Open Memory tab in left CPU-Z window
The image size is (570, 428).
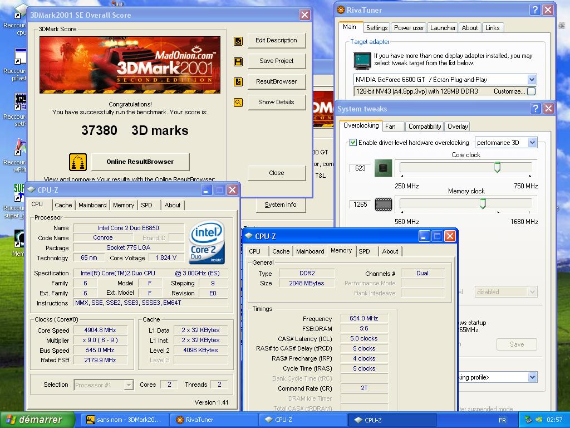tap(124, 205)
